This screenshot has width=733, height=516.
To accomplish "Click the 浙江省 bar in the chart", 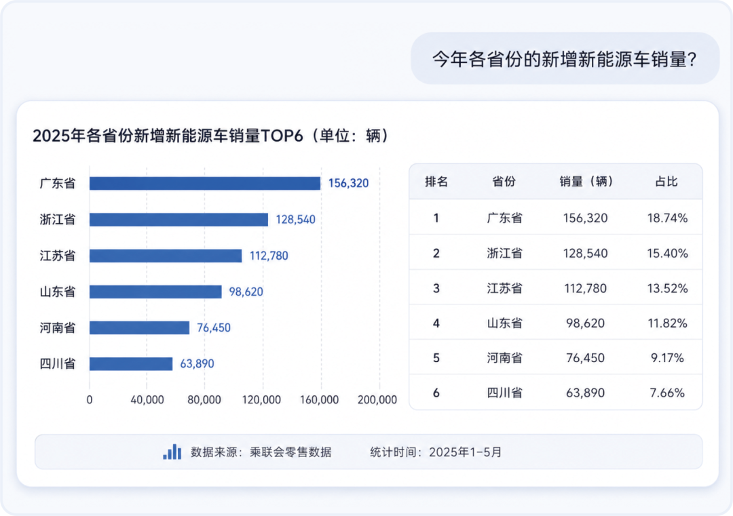I will [178, 220].
